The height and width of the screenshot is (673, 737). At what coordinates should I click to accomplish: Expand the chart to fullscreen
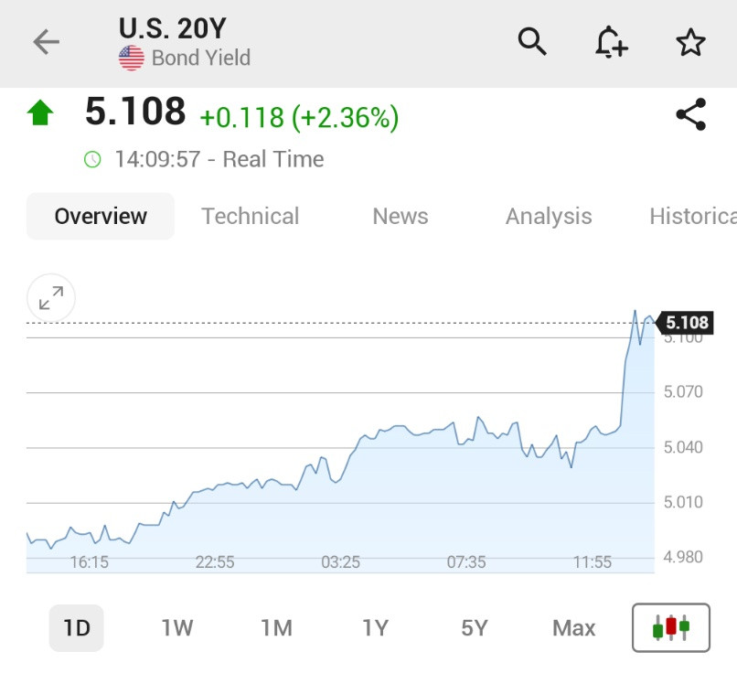pyautogui.click(x=51, y=298)
